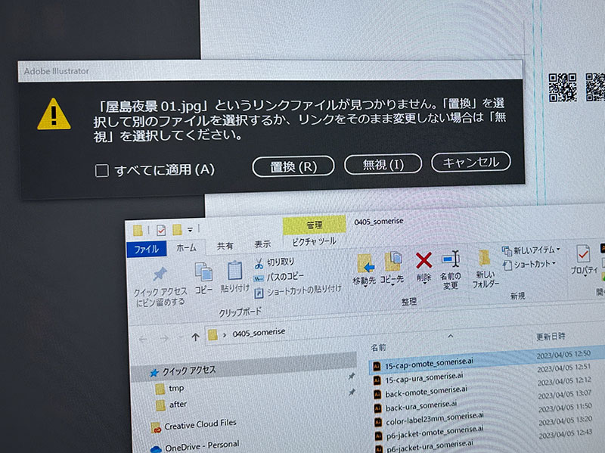
Task: Sort files by the 名前 column header
Action: [x=378, y=348]
